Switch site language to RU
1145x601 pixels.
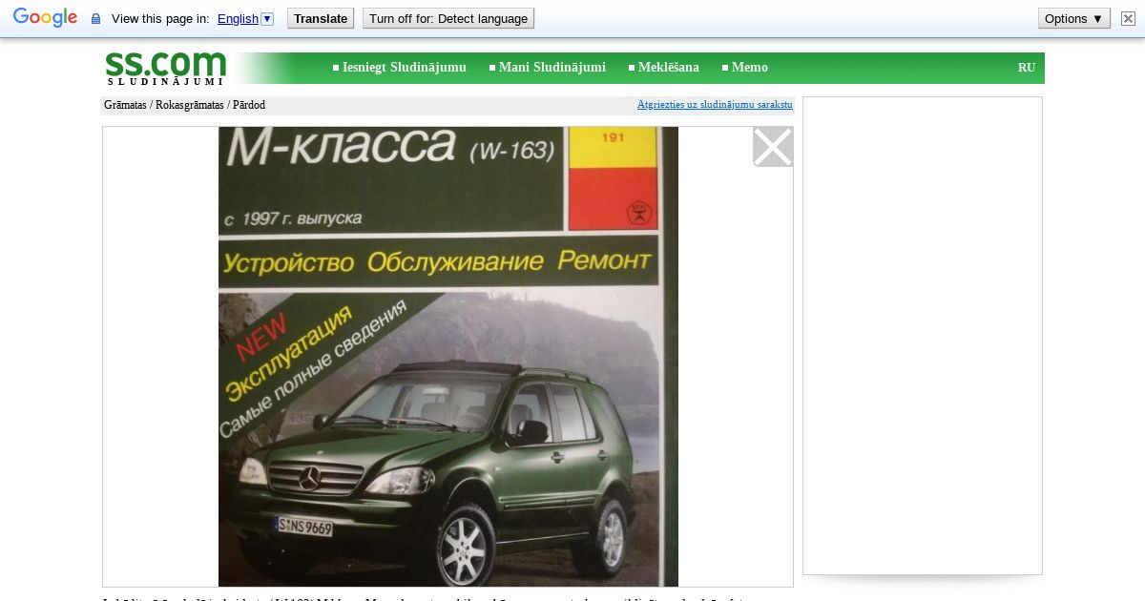point(1027,68)
